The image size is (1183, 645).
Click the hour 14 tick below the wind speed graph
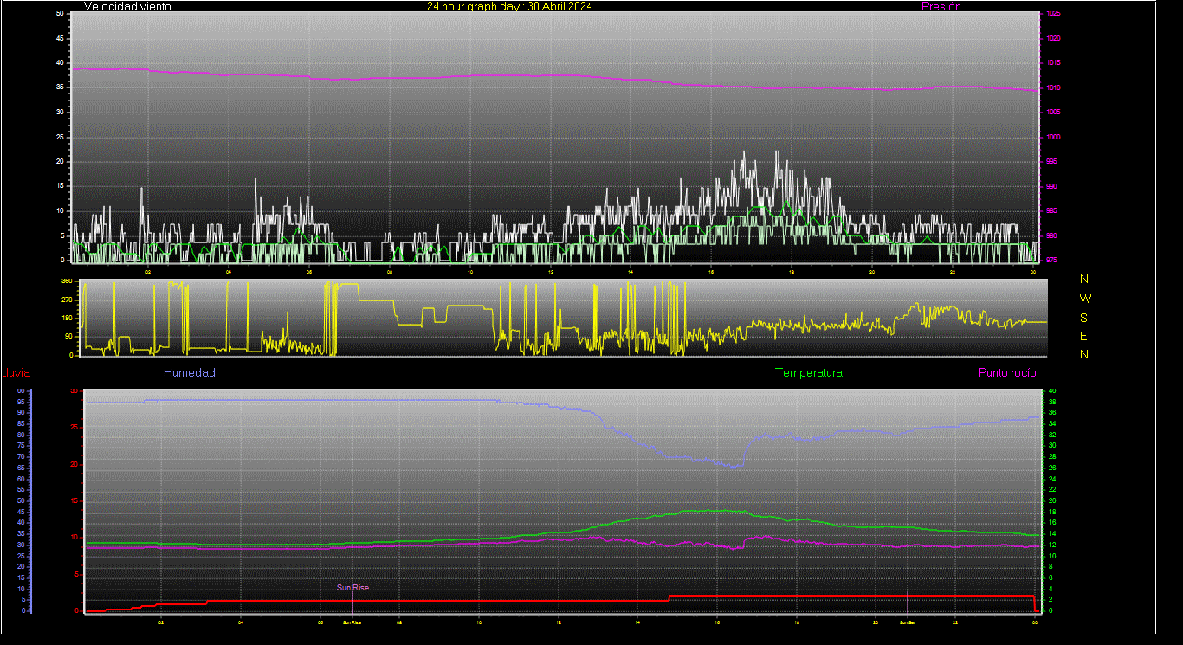[630, 272]
